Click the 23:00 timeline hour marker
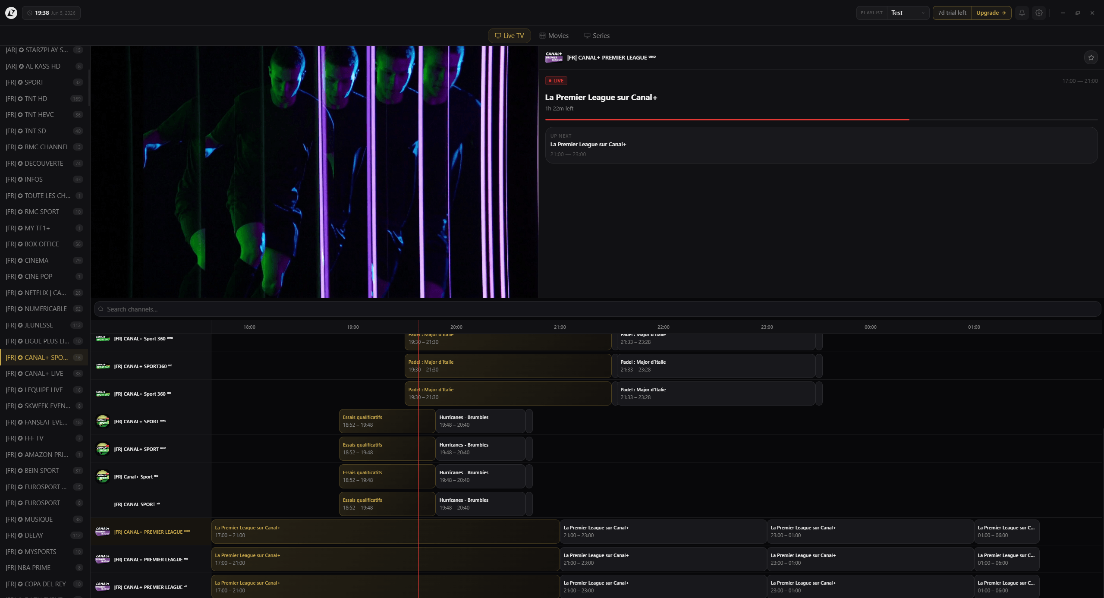This screenshot has width=1104, height=598. pyautogui.click(x=767, y=327)
